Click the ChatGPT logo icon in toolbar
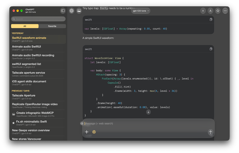This screenshot has width=239, height=153. [x=72, y=11]
